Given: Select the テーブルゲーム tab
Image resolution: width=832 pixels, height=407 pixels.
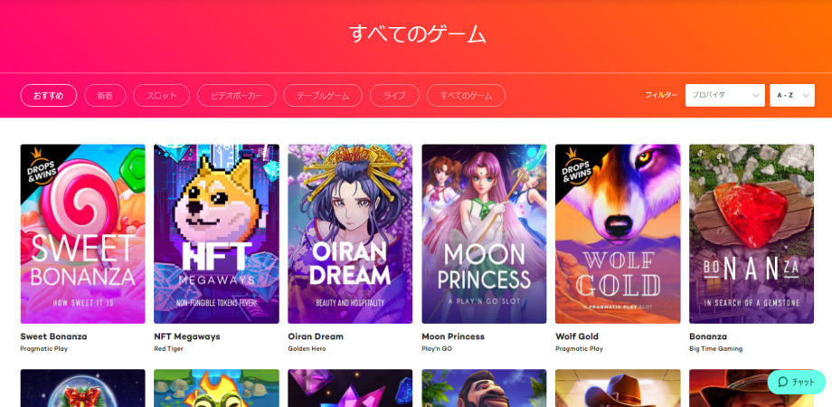Looking at the screenshot, I should coord(323,96).
